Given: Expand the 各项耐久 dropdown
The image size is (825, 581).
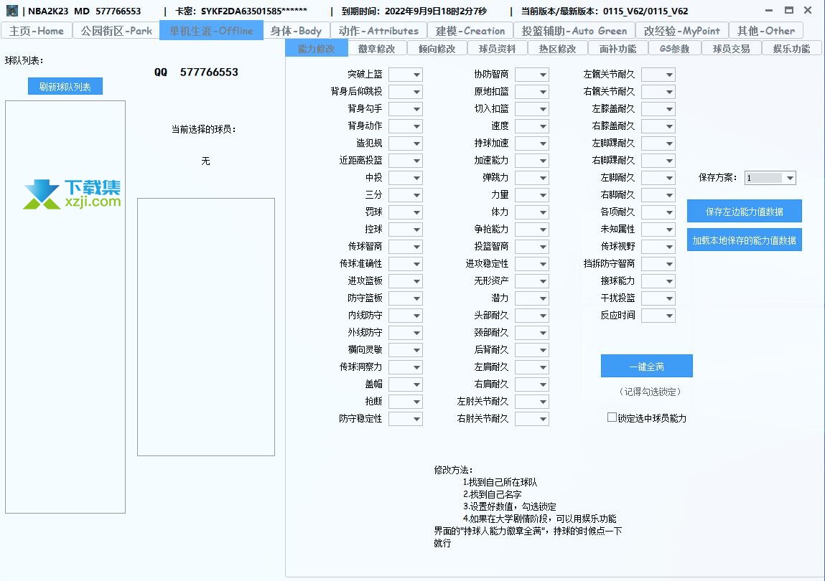Looking at the screenshot, I should [x=658, y=212].
